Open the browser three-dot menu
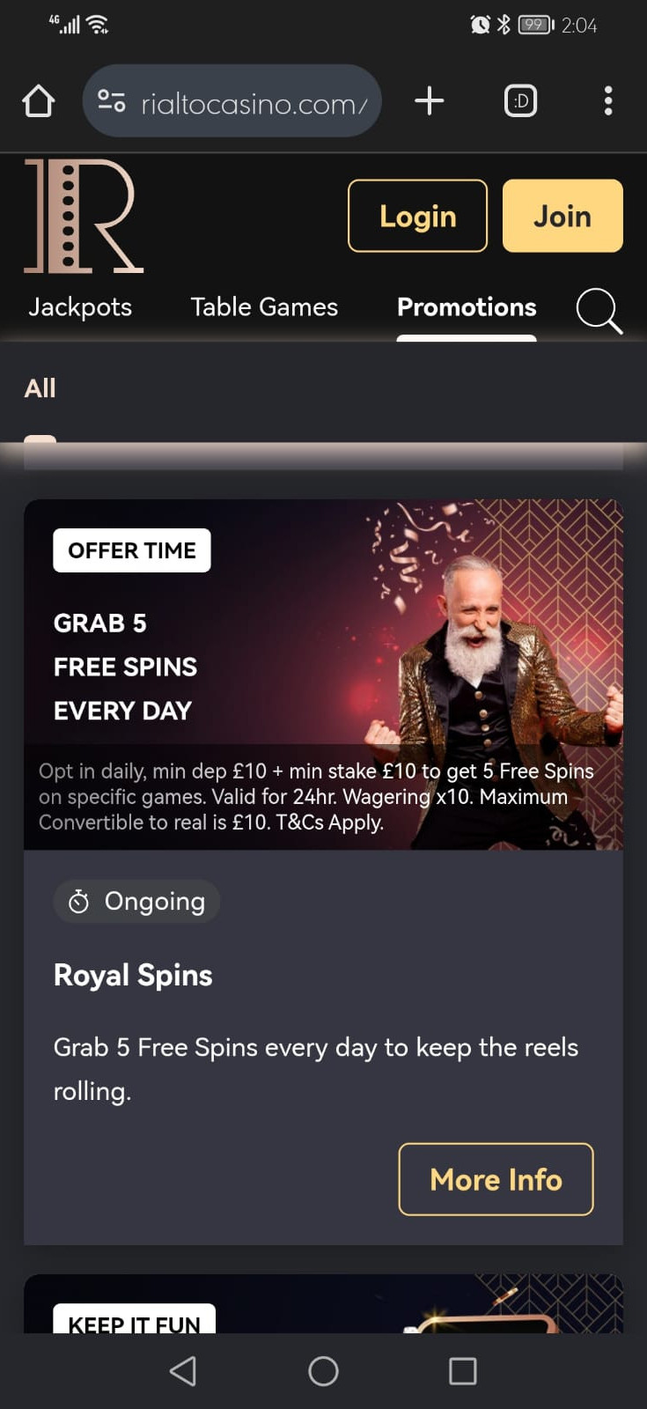Viewport: 647px width, 1409px height. click(x=608, y=100)
